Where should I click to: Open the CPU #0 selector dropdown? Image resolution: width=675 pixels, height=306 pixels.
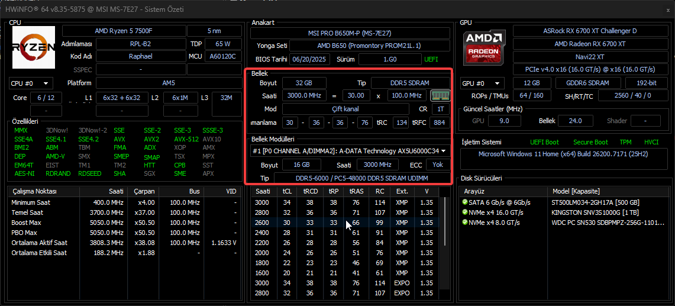[x=31, y=83]
